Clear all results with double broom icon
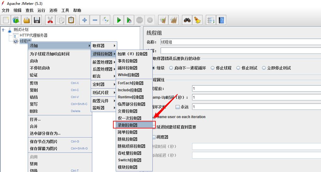Viewport: 321px width, 172px height. pos(173,20)
